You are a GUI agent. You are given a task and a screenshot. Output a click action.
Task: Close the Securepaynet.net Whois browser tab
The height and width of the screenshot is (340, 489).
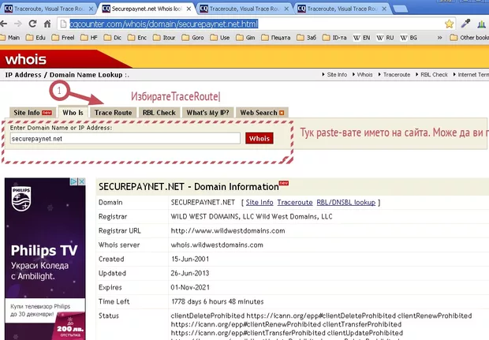[x=189, y=9]
